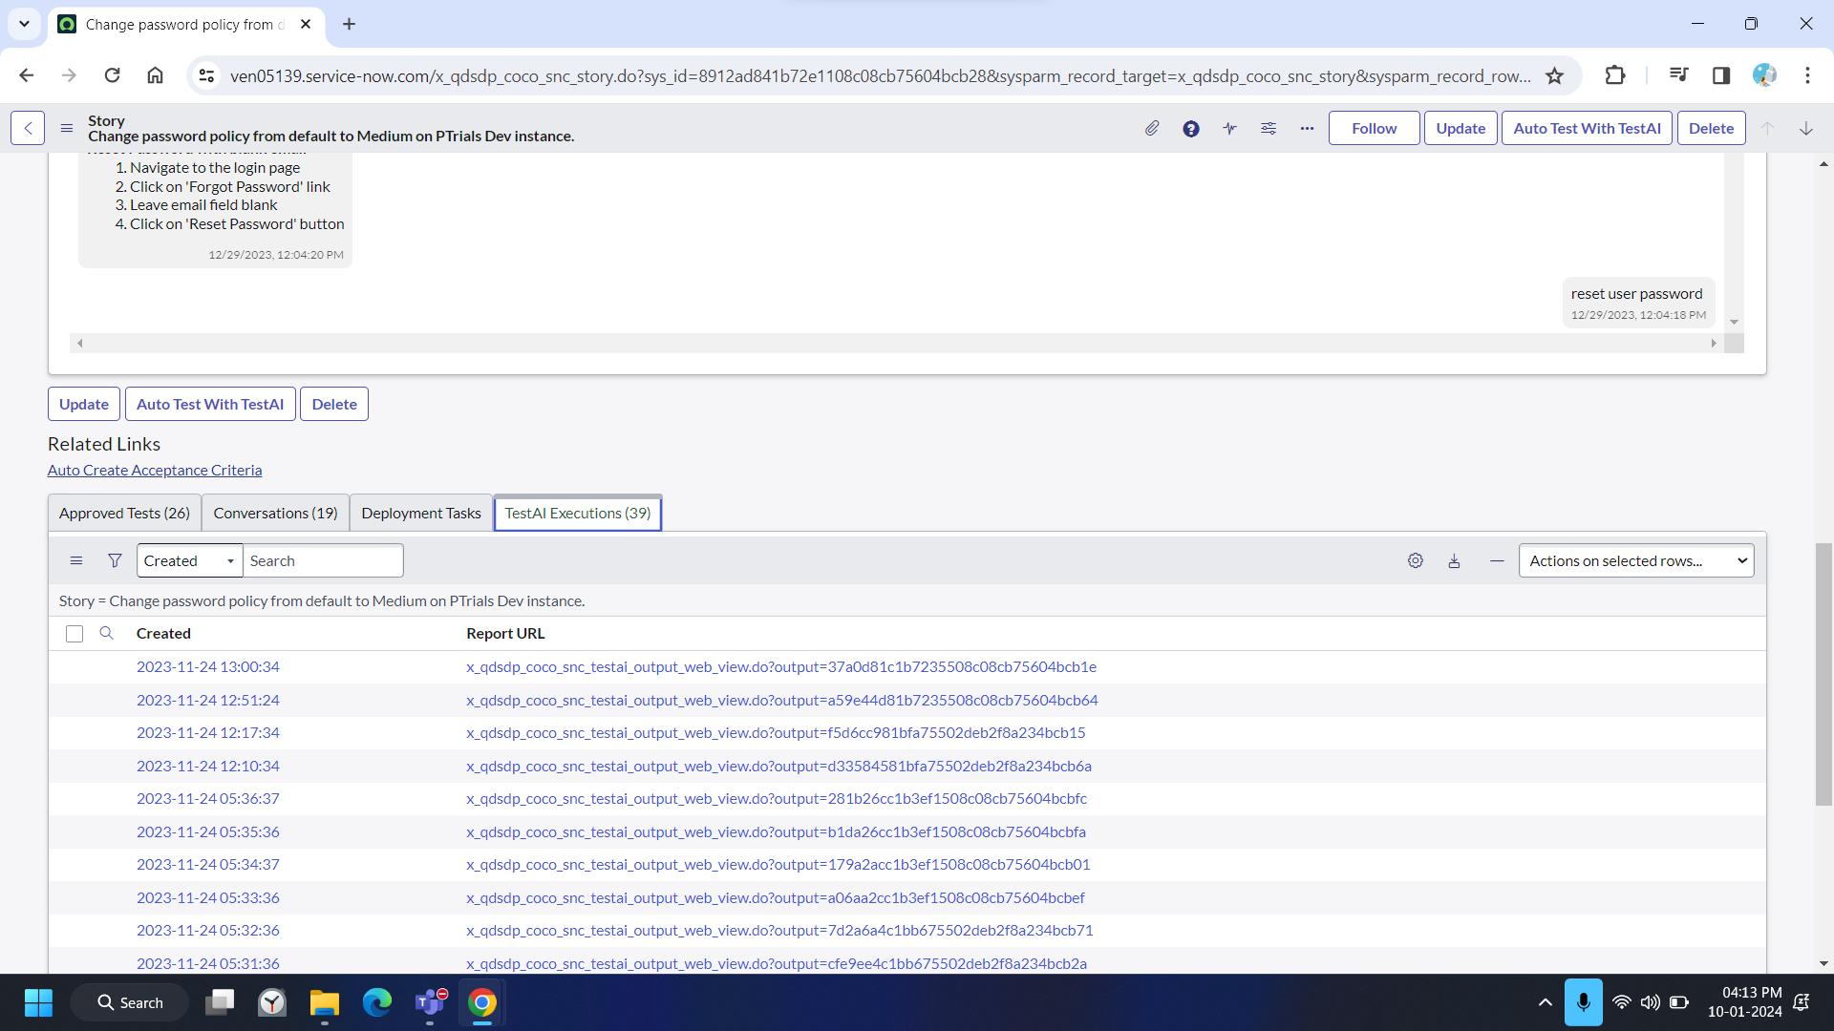1834x1031 pixels.
Task: Open the Chrome tab search dropdown arrow
Action: (24, 24)
